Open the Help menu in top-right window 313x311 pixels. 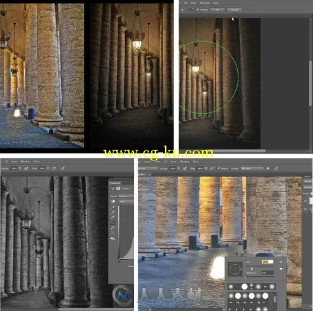[216, 3]
